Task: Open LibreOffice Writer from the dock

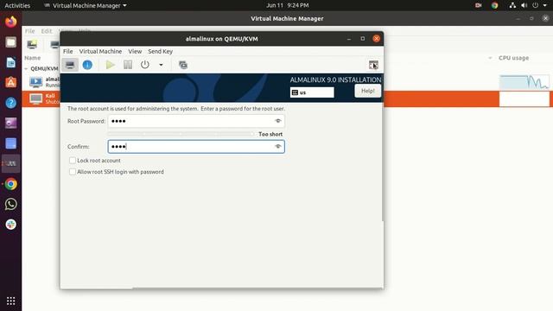Action: point(11,63)
